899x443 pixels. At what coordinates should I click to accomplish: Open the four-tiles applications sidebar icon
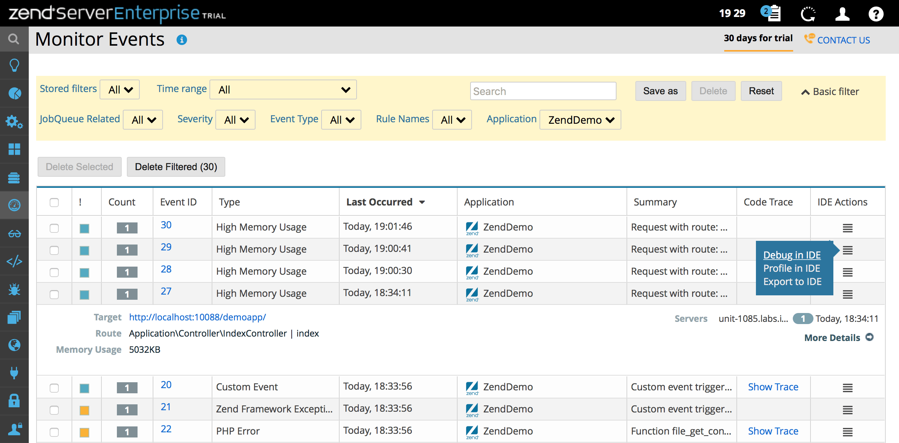tap(14, 149)
